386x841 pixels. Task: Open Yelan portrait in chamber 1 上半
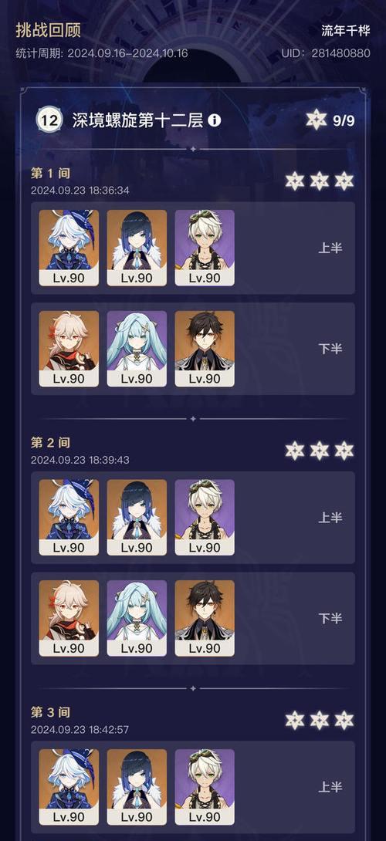(137, 248)
